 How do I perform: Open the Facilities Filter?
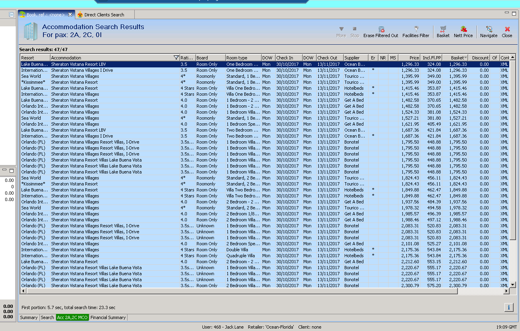coord(416,32)
